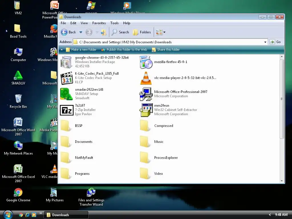292x219 pixels.
Task: Select the Video folder
Action: tap(152, 174)
